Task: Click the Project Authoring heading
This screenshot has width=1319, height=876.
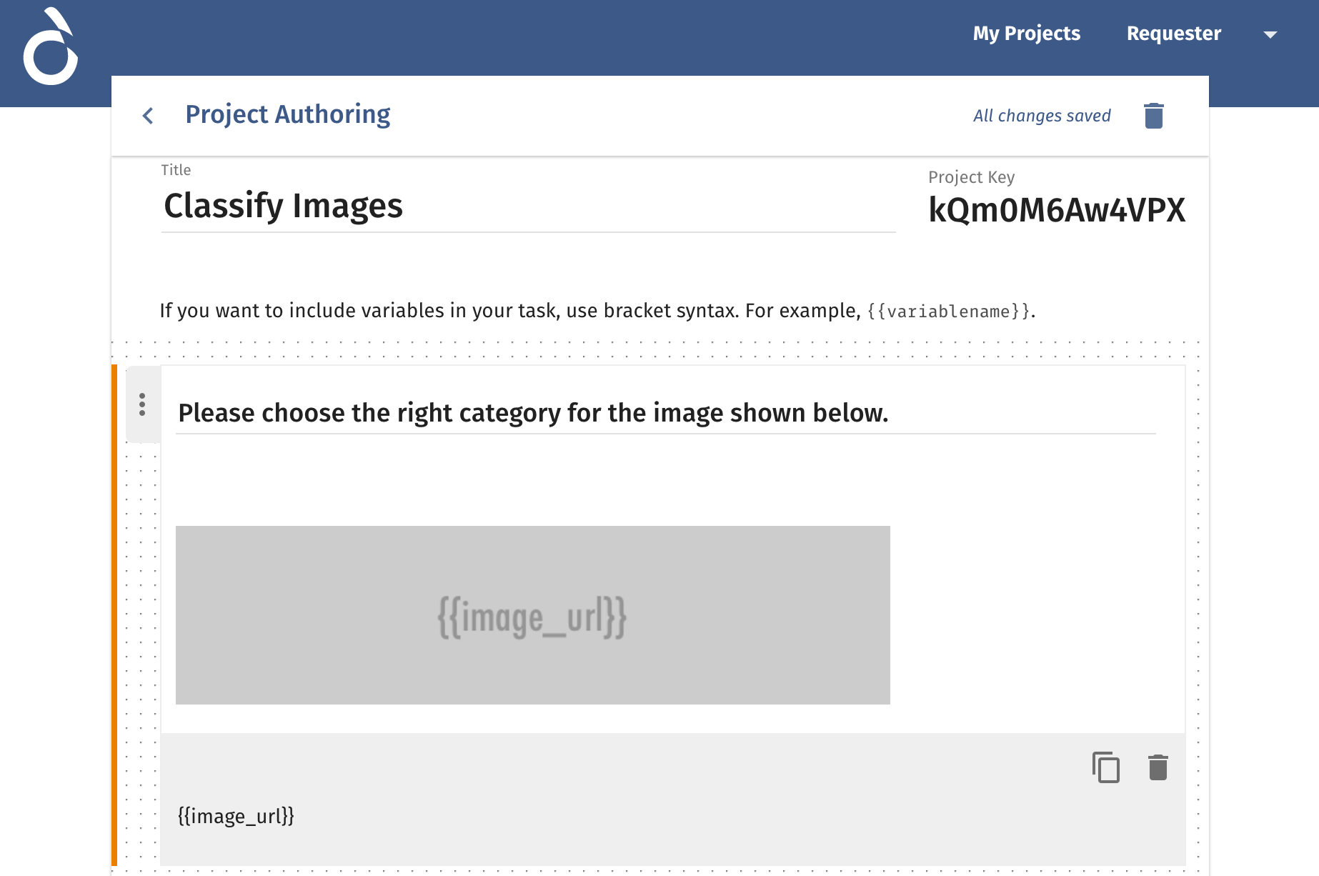Action: click(x=288, y=115)
